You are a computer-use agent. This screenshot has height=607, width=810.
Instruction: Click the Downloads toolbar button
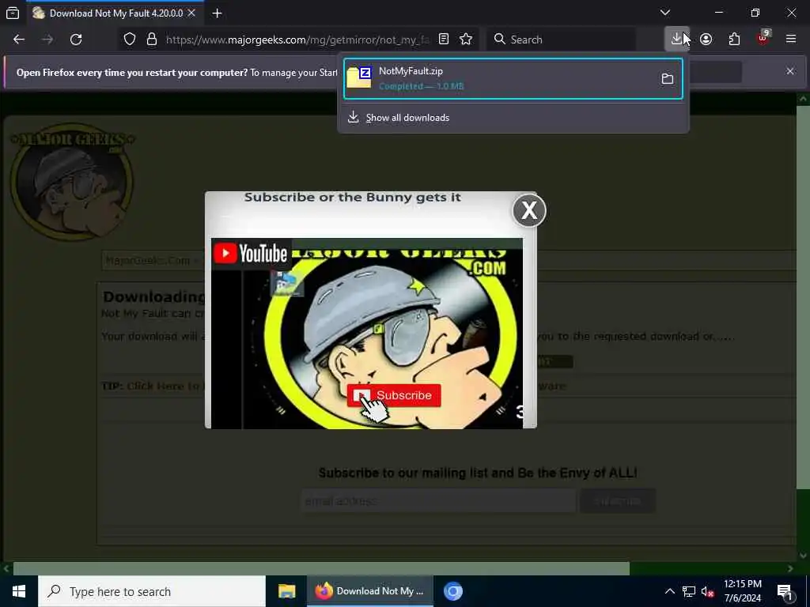coord(677,40)
